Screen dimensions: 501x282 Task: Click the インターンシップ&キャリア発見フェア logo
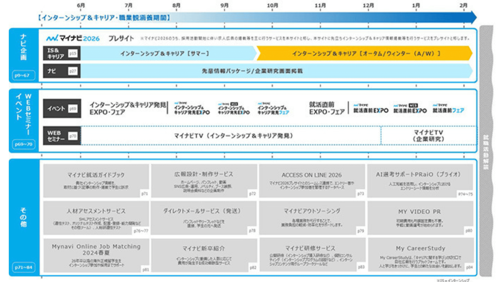point(273,109)
